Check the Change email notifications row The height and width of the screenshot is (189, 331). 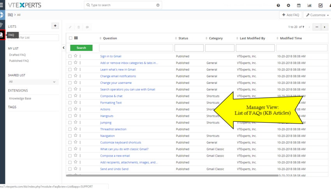(70, 76)
